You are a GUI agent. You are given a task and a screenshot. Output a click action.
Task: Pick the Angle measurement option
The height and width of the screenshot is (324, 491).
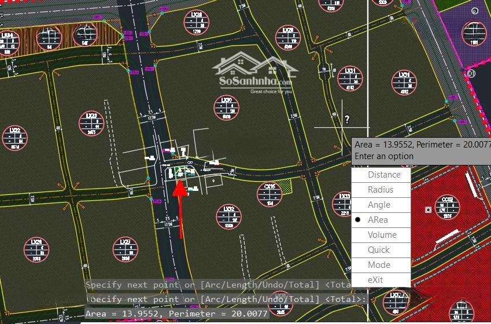pos(379,205)
